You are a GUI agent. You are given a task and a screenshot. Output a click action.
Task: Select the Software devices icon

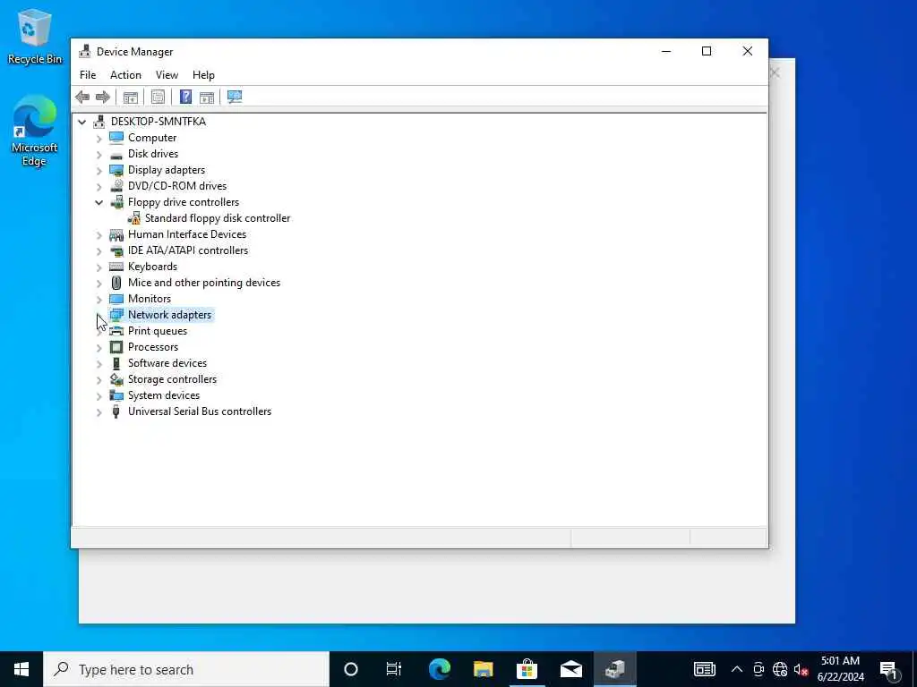(116, 363)
